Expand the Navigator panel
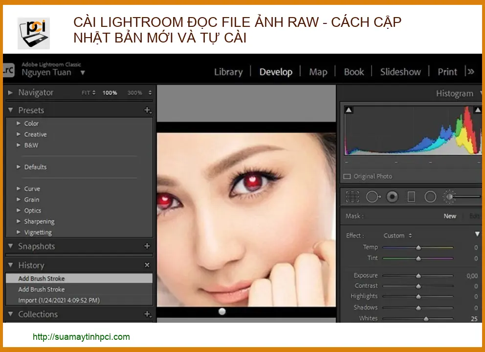The height and width of the screenshot is (352, 485). point(10,92)
